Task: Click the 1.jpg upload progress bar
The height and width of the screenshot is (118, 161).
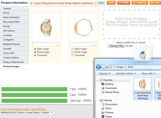Action: pyautogui.click(x=34, y=89)
